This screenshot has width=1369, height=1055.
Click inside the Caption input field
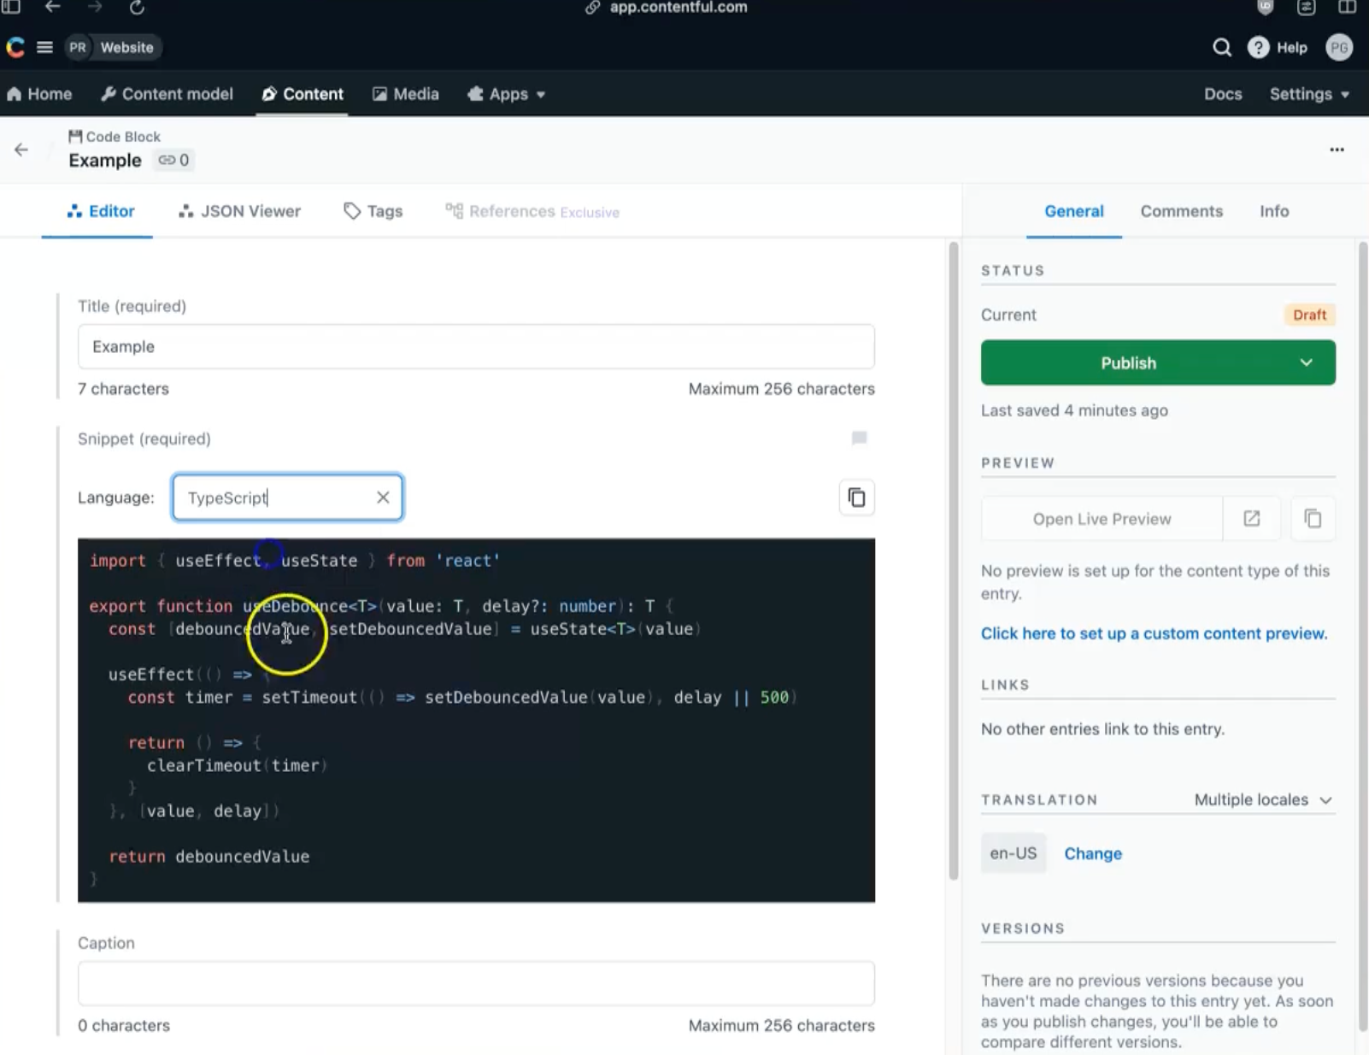pos(476,983)
